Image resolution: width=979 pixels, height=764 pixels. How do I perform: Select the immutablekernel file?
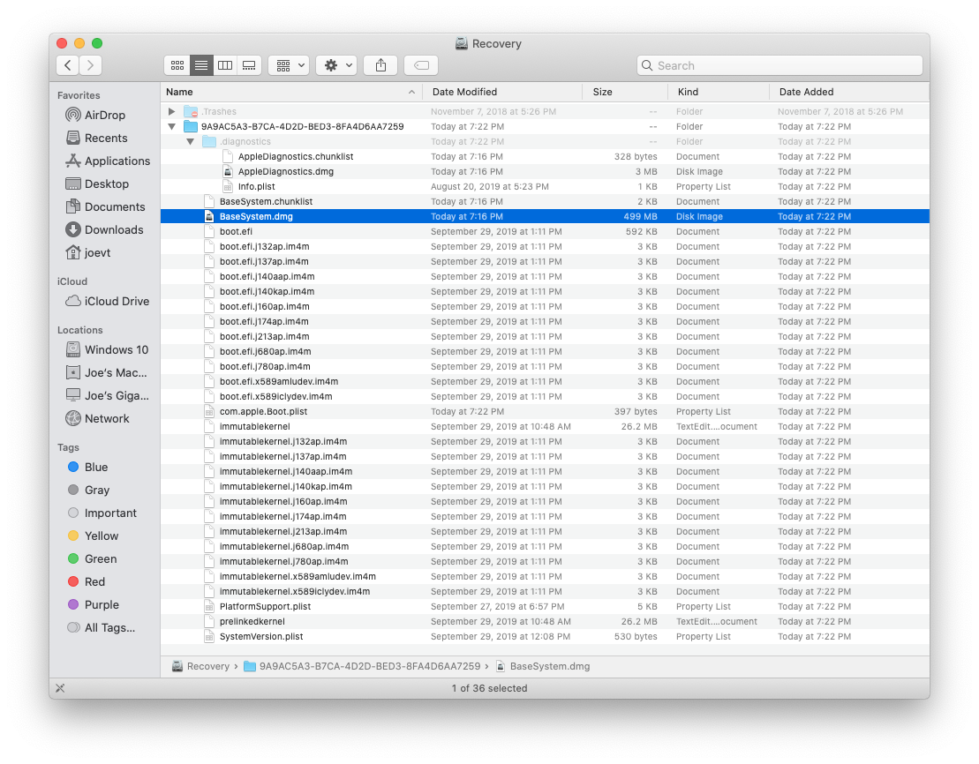(545, 426)
